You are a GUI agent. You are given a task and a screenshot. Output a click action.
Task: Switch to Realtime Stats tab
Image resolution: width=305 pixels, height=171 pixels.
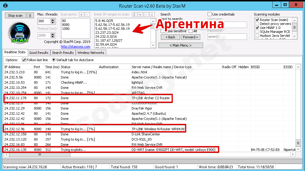(15, 52)
